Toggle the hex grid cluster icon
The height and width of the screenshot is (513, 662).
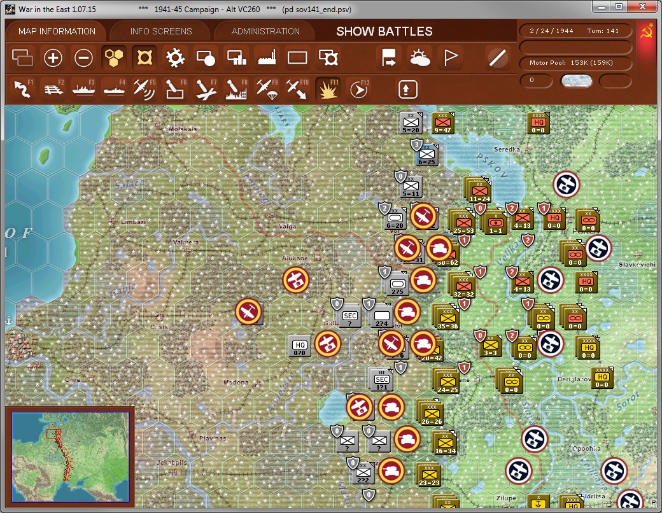[114, 58]
